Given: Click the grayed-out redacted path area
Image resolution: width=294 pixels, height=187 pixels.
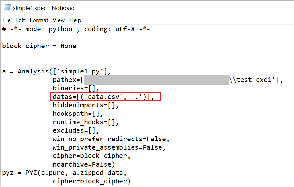Looking at the screenshot, I should tap(156, 80).
